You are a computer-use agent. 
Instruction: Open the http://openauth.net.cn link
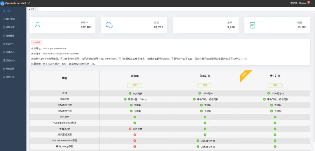coord(55,48)
